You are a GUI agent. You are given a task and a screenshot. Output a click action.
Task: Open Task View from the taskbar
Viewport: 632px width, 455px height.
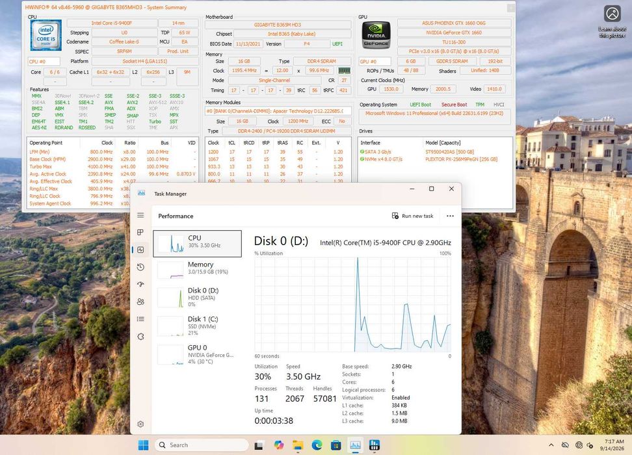point(259,445)
